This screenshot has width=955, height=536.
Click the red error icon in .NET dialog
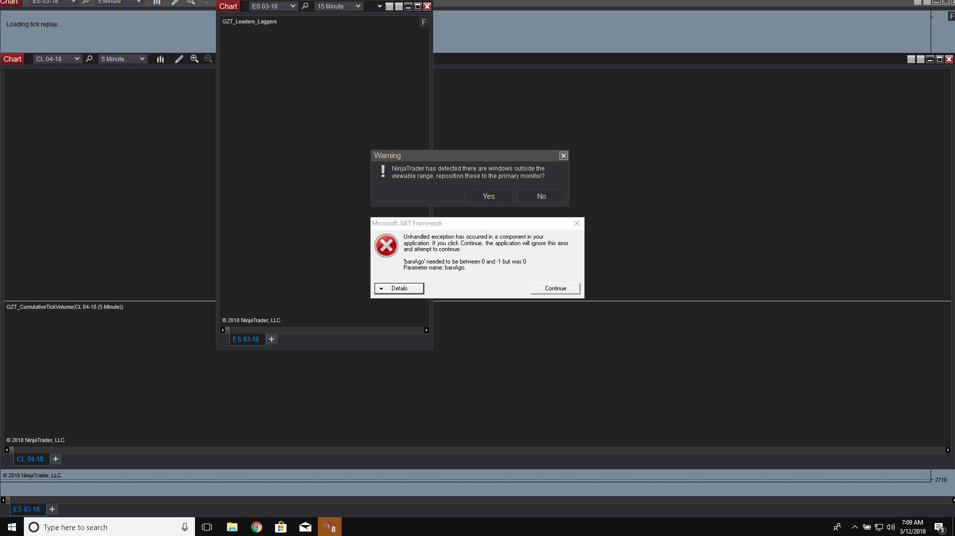tap(386, 246)
